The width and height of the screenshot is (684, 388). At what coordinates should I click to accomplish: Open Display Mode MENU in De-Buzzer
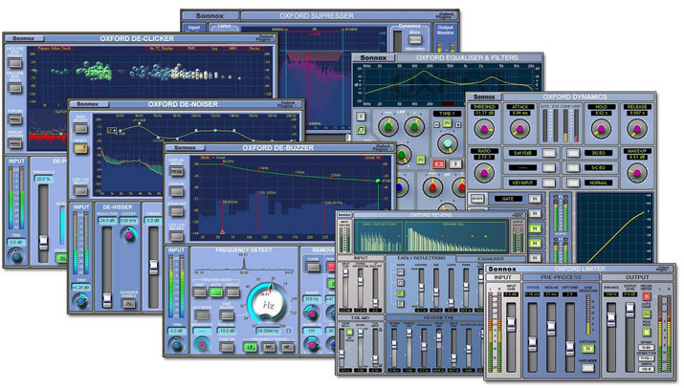click(176, 171)
